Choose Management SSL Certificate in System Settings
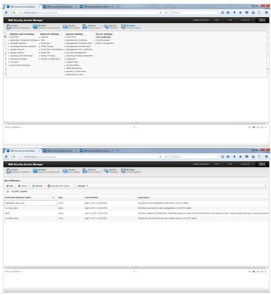Screen dimensions: 271x295 tap(79, 49)
